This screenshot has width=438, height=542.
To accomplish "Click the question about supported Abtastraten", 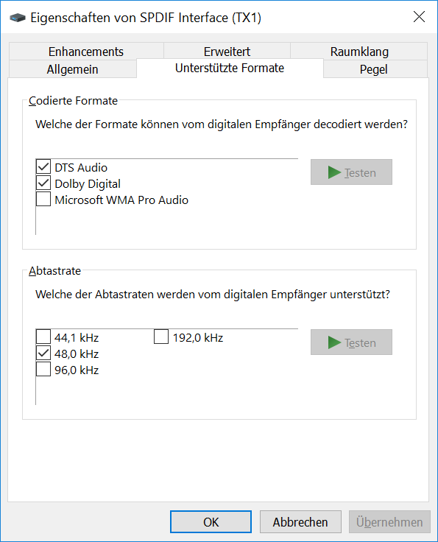I will 213,294.
